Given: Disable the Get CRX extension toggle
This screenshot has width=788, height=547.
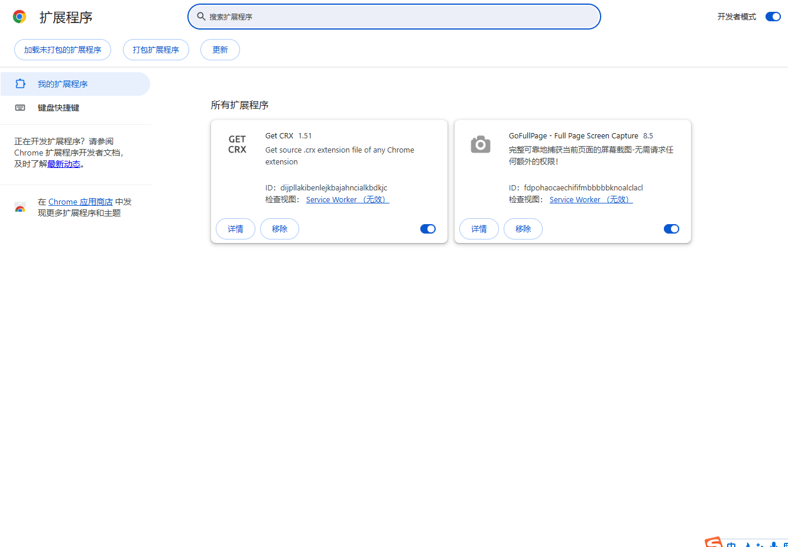Looking at the screenshot, I should tap(427, 229).
